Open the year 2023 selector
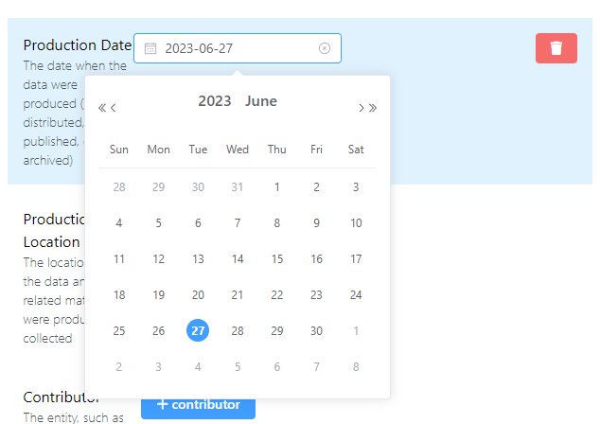This screenshot has width=600, height=424. [x=214, y=101]
